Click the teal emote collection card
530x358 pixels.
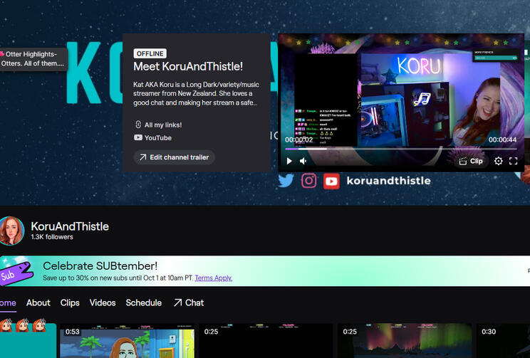click(x=28, y=340)
